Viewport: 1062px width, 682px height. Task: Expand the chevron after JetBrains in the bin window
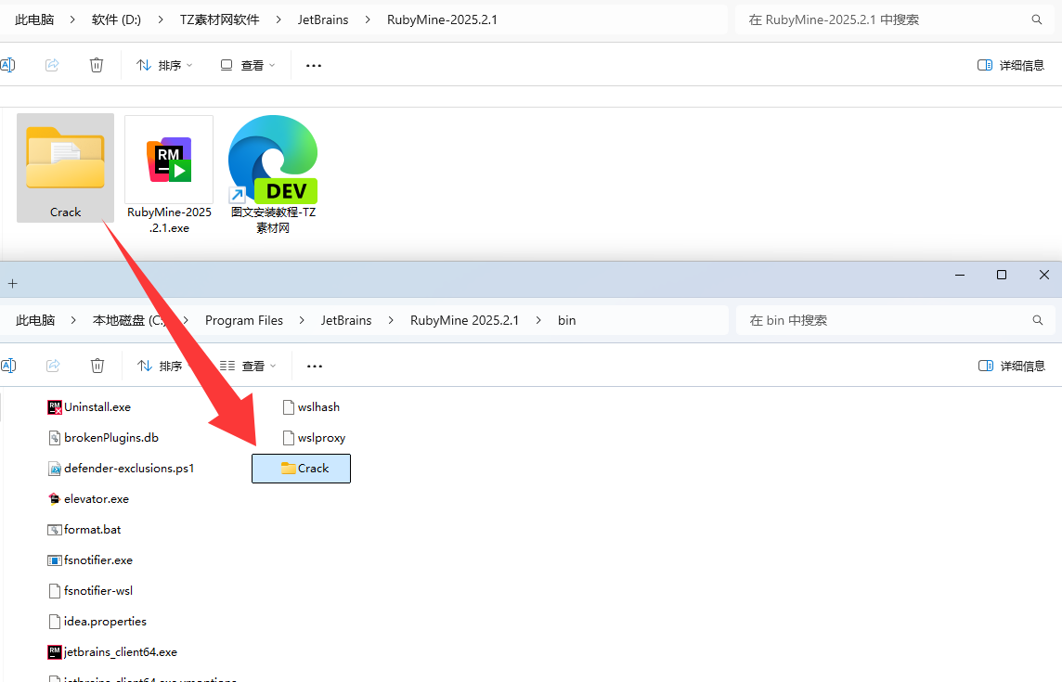point(391,320)
